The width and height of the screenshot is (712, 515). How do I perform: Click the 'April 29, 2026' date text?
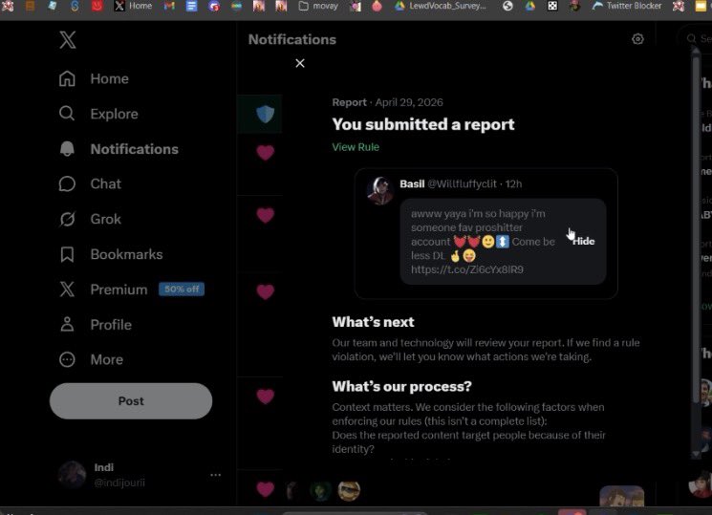(409, 102)
